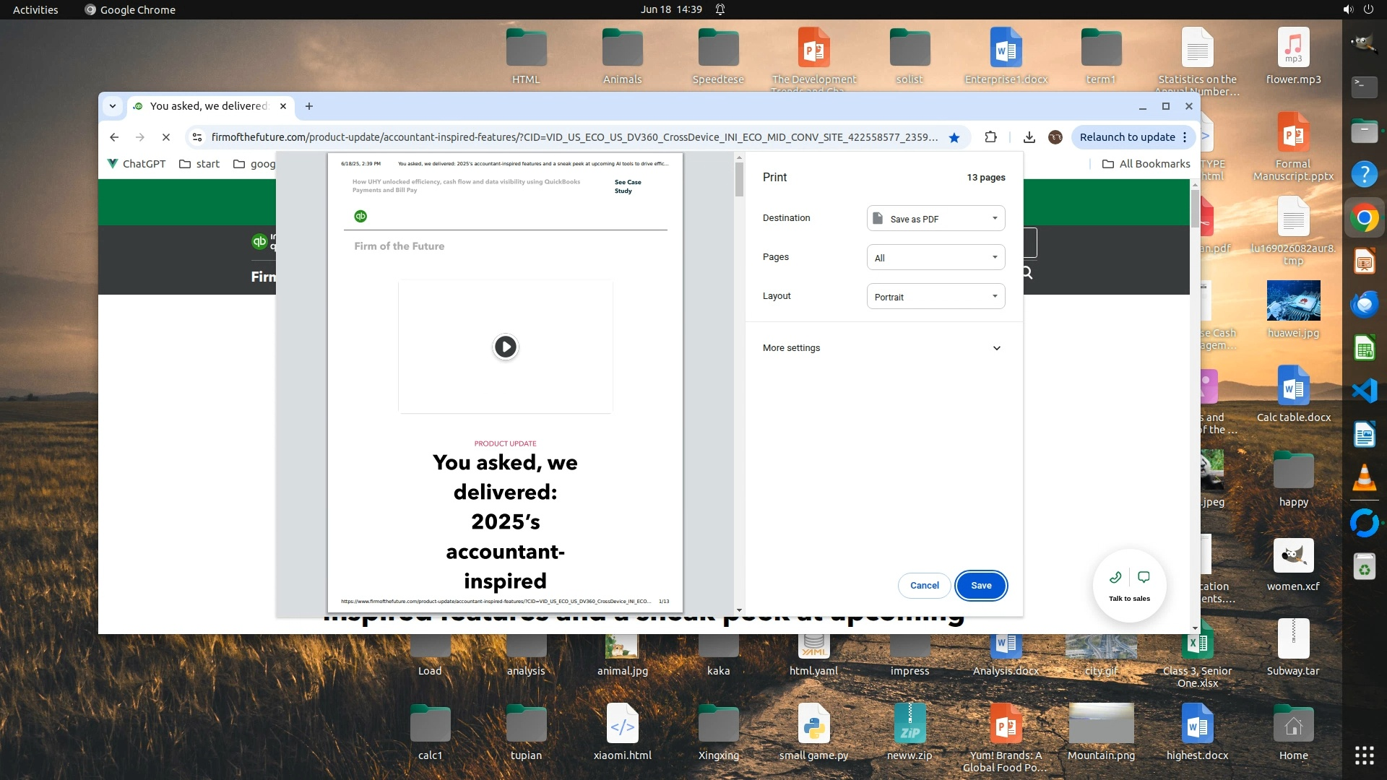The height and width of the screenshot is (780, 1387).
Task: Open Chrome downloads icon
Action: pyautogui.click(x=1029, y=137)
